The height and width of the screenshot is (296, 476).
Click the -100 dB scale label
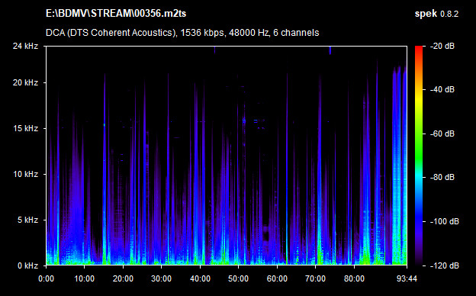pos(445,222)
